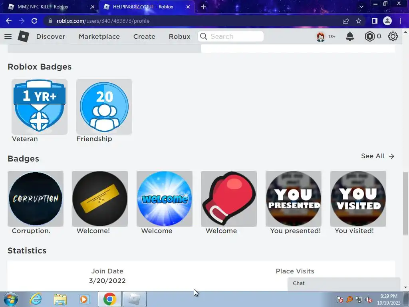Image resolution: width=409 pixels, height=307 pixels.
Task: Click the Roblox logo home icon
Action: (x=23, y=36)
